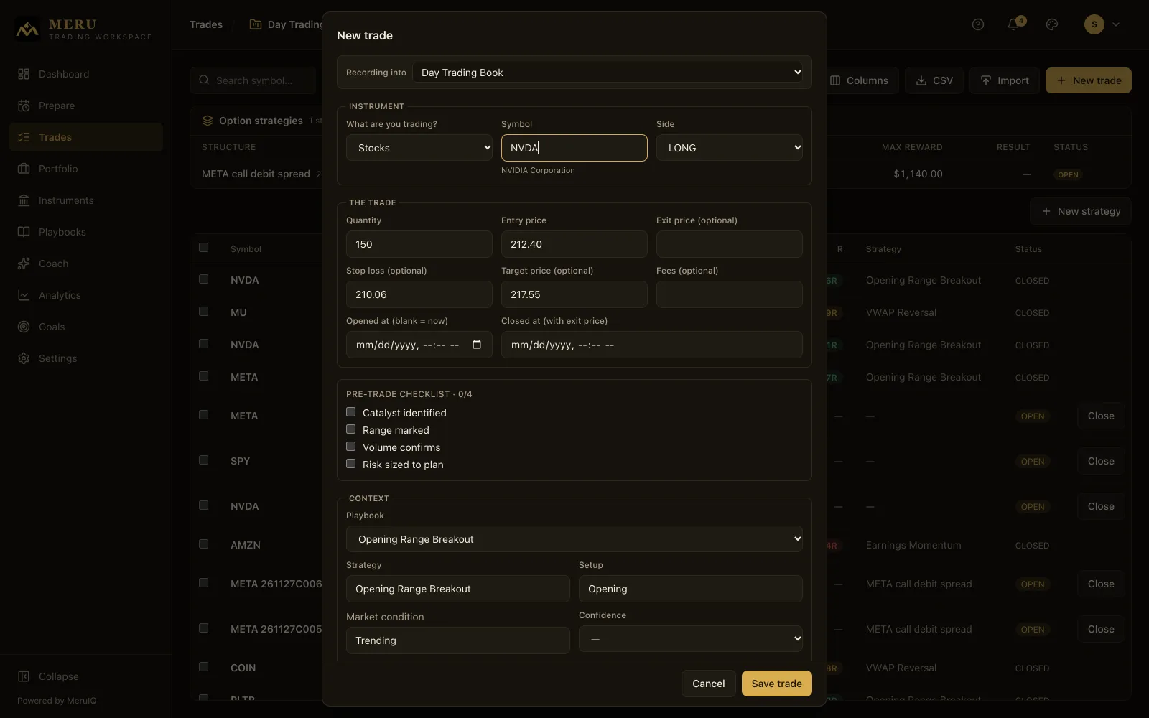Click the Instruments bank icon
The height and width of the screenshot is (718, 1149).
click(x=24, y=200)
